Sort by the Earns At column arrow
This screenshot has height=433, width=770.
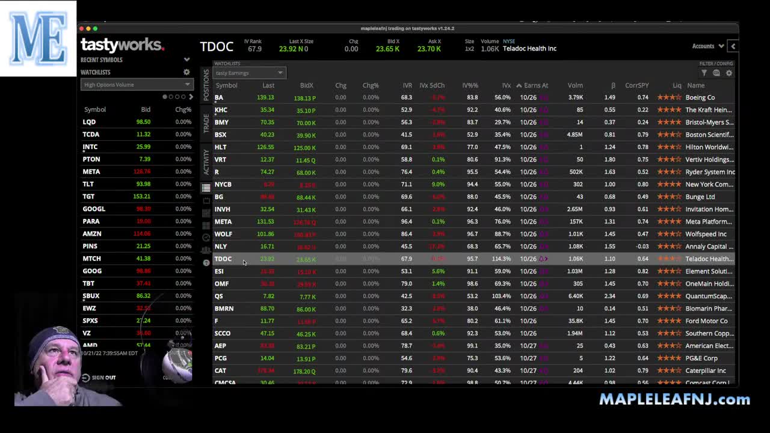tap(519, 85)
